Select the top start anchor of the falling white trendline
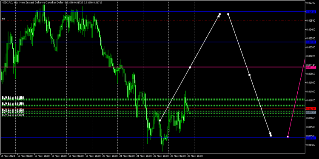319x159 pixels. point(228,14)
